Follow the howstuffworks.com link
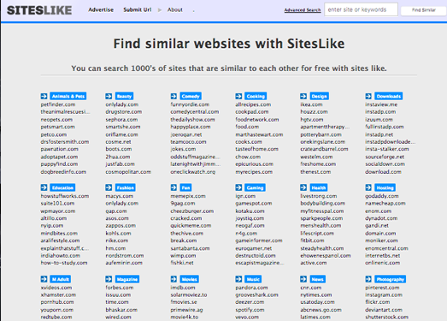This screenshot has height=321, width=447. tap(65, 196)
